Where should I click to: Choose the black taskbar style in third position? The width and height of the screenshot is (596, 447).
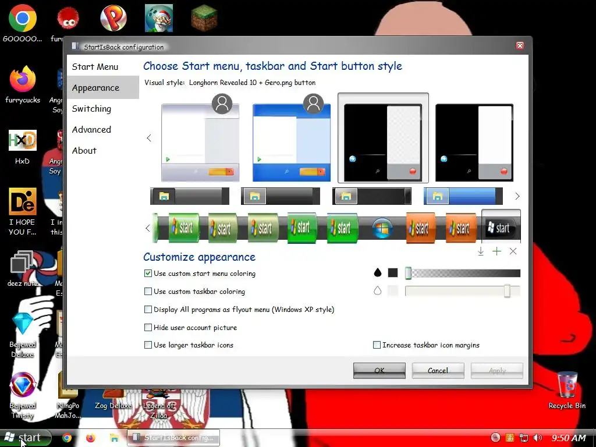(372, 196)
